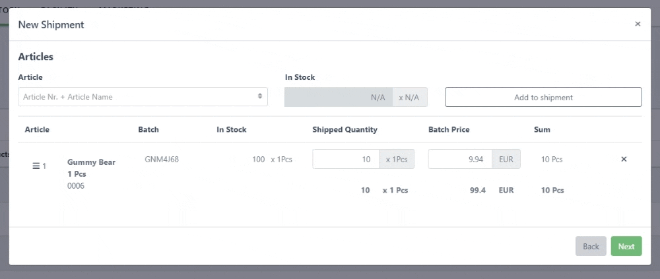Viewport: 660px width, 279px height.
Task: Click the Shipped Quantity column header
Action: [345, 129]
